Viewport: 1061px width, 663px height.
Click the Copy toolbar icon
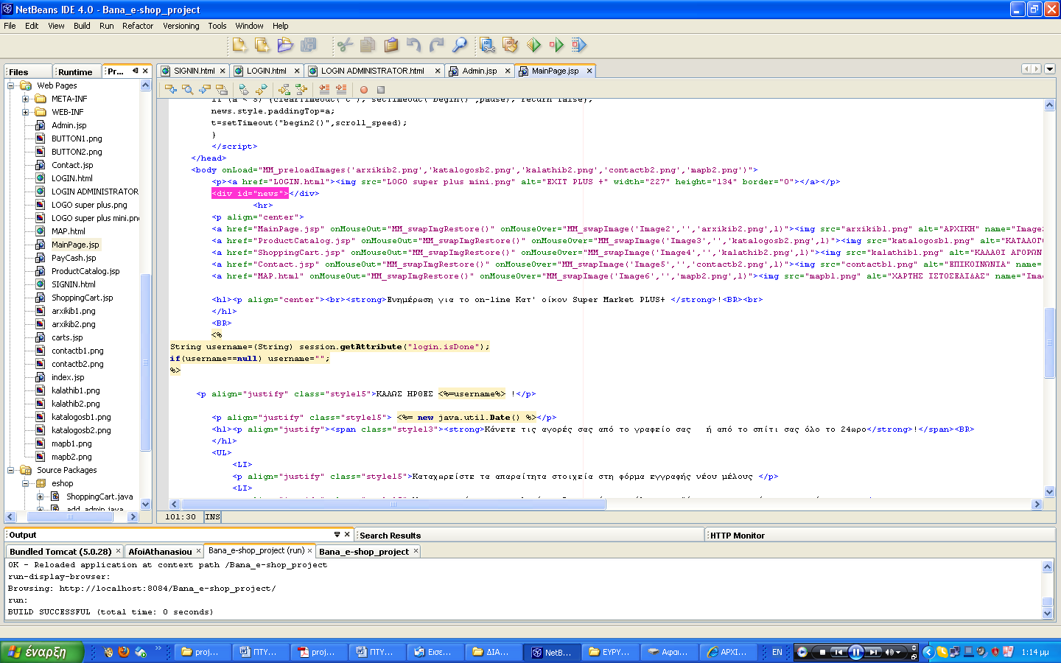[368, 45]
